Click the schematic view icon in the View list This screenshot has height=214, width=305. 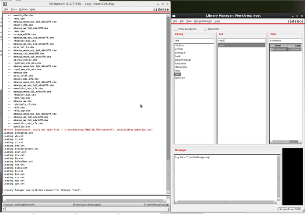tap(272, 49)
